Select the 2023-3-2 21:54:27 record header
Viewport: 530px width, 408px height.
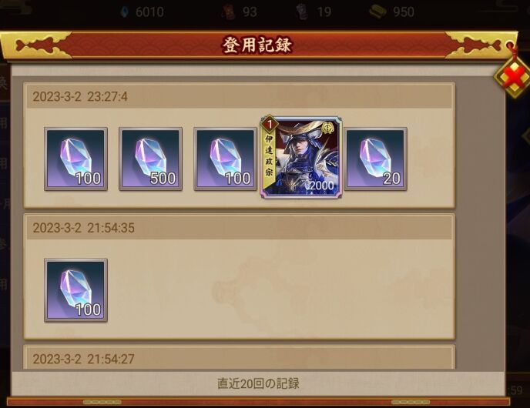click(239, 359)
